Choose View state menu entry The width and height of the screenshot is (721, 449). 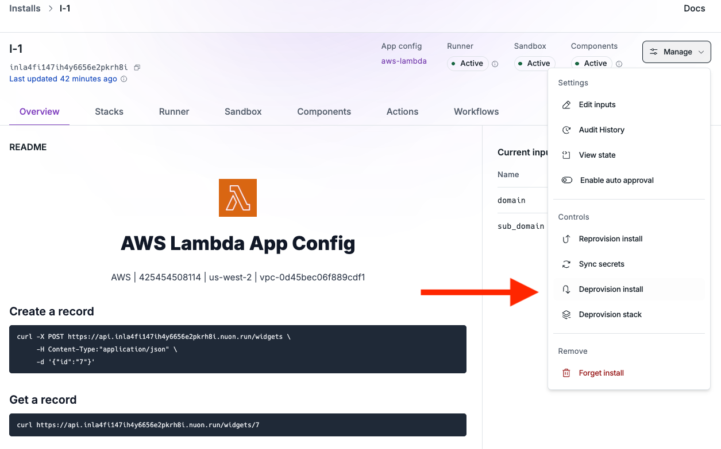(x=629, y=155)
